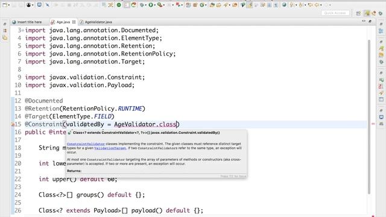Screen dimensions: 386x217
Task: Follow the ValidationTarget link in tooltip
Action: [110, 148]
